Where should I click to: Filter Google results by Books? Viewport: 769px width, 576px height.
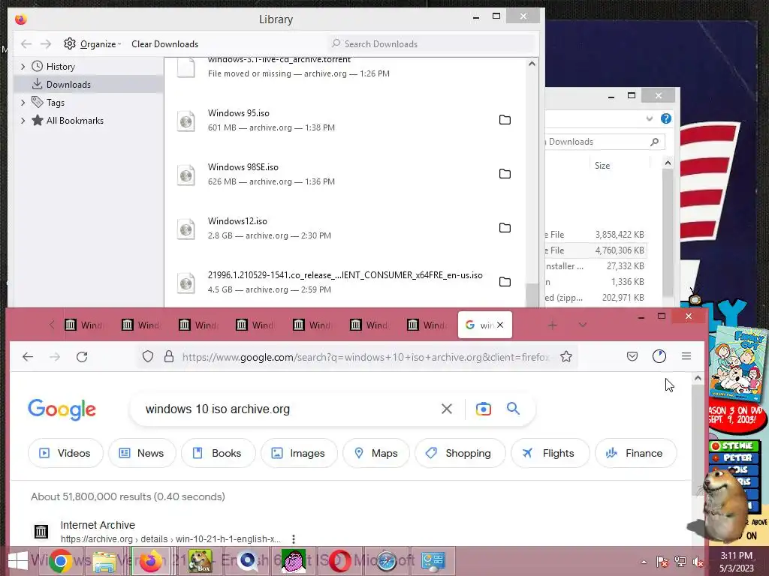[219, 453]
